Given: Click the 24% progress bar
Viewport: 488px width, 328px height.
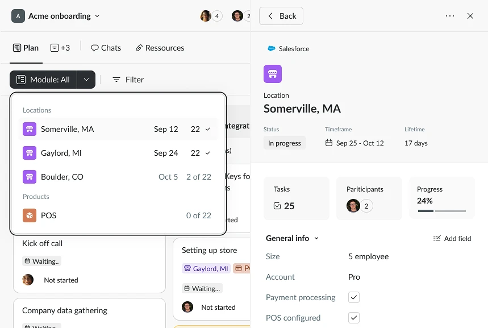Looking at the screenshot, I should tap(442, 211).
